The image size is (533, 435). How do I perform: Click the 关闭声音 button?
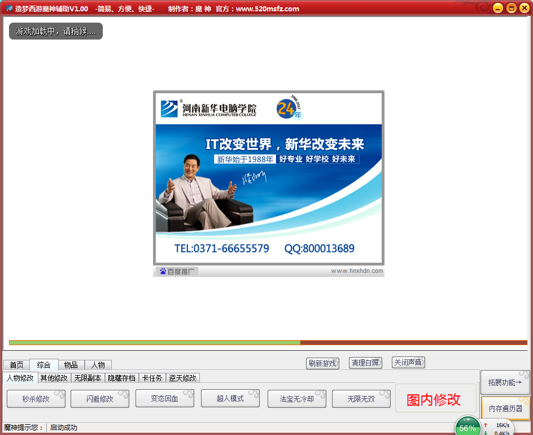click(408, 362)
